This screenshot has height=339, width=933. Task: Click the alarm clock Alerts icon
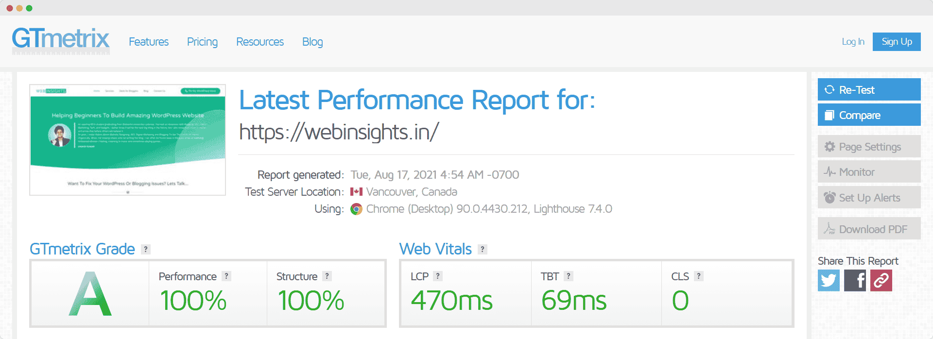tap(829, 198)
